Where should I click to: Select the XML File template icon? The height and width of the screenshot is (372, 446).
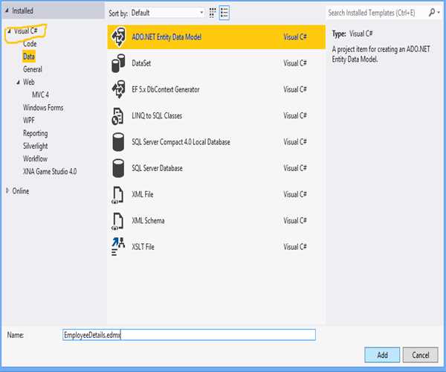(117, 194)
